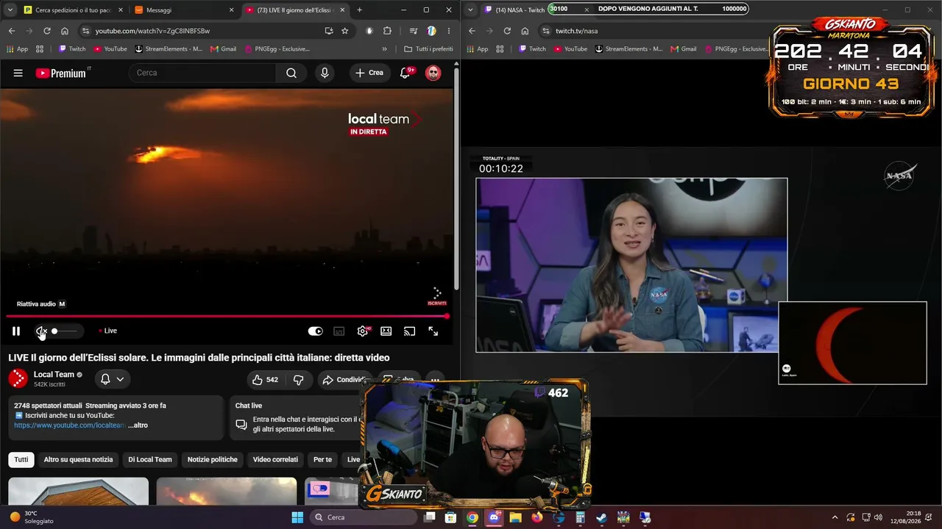The width and height of the screenshot is (942, 529).
Task: Select the 'Per te' chip
Action: point(322,460)
